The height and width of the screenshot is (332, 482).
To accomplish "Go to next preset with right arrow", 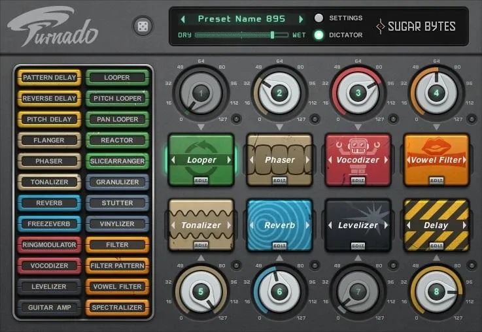I will 301,20.
